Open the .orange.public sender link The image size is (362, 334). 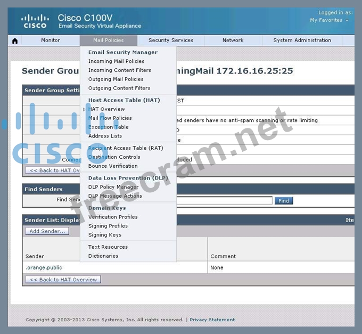coord(44,267)
